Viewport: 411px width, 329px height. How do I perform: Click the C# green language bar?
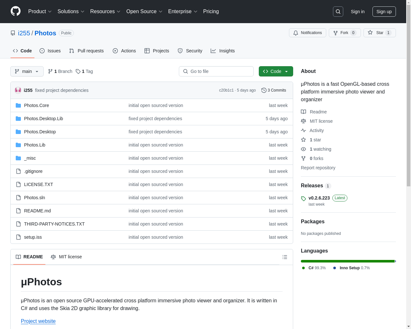[x=348, y=261]
